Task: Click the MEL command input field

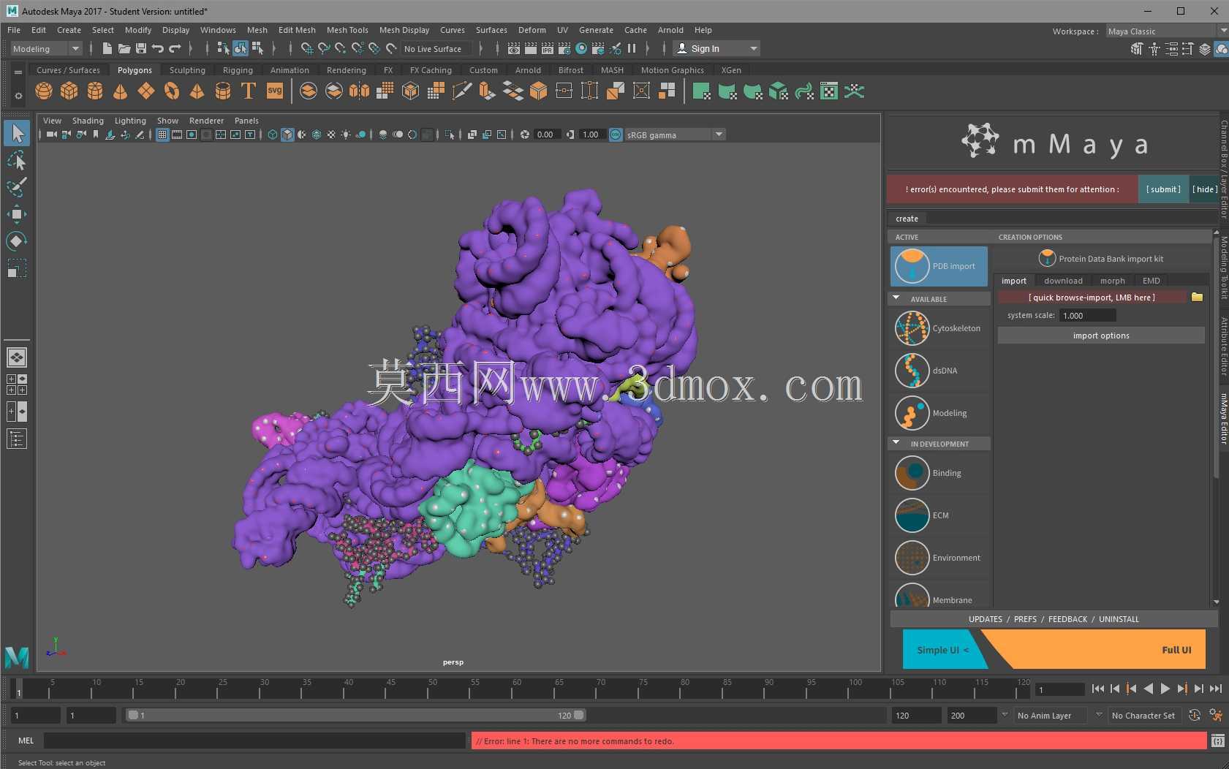Action: point(254,740)
